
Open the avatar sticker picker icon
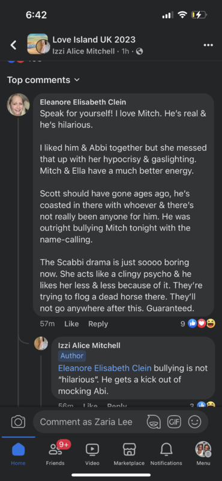point(154,422)
